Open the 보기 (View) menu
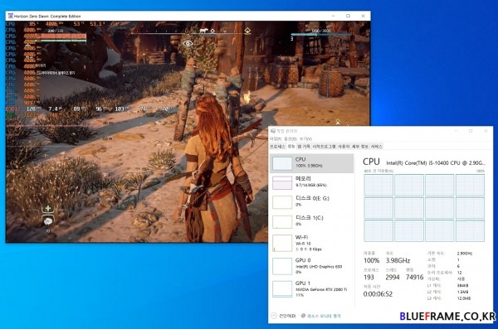 coord(305,138)
